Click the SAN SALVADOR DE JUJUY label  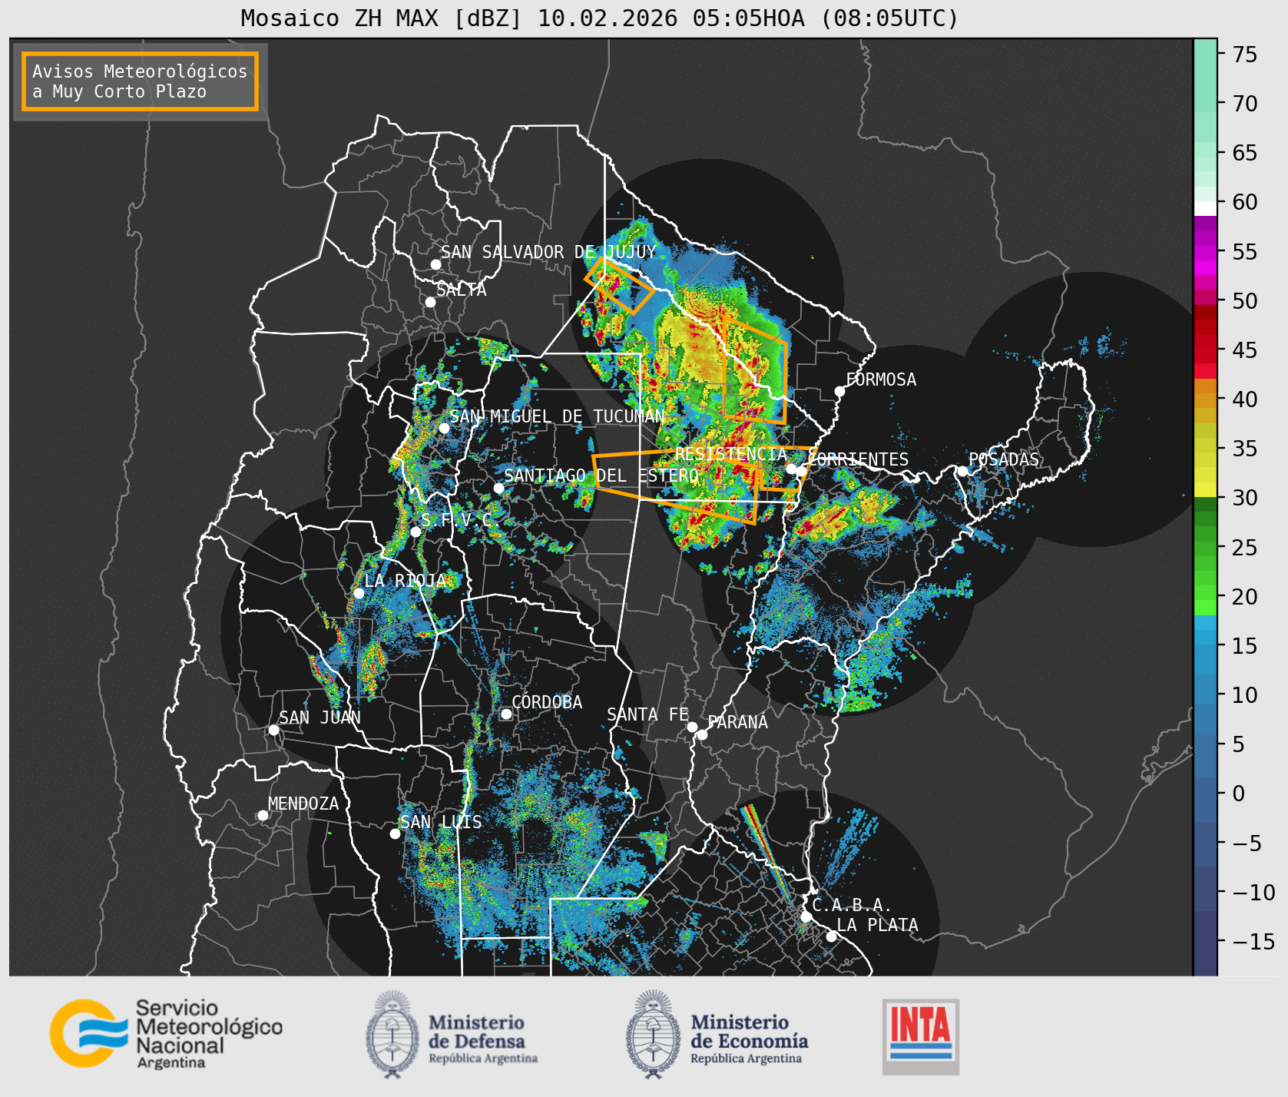(x=548, y=252)
